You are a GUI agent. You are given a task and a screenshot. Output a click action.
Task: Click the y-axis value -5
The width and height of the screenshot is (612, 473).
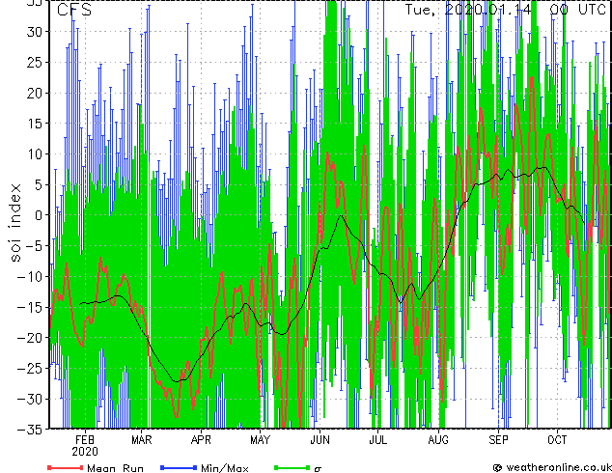tap(35, 246)
